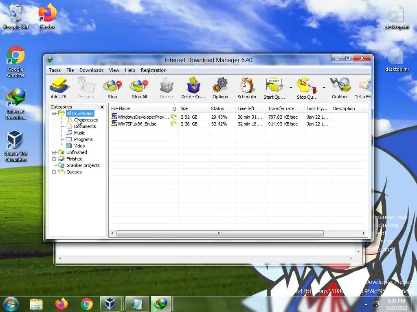Open the Registration menu

pyautogui.click(x=154, y=70)
